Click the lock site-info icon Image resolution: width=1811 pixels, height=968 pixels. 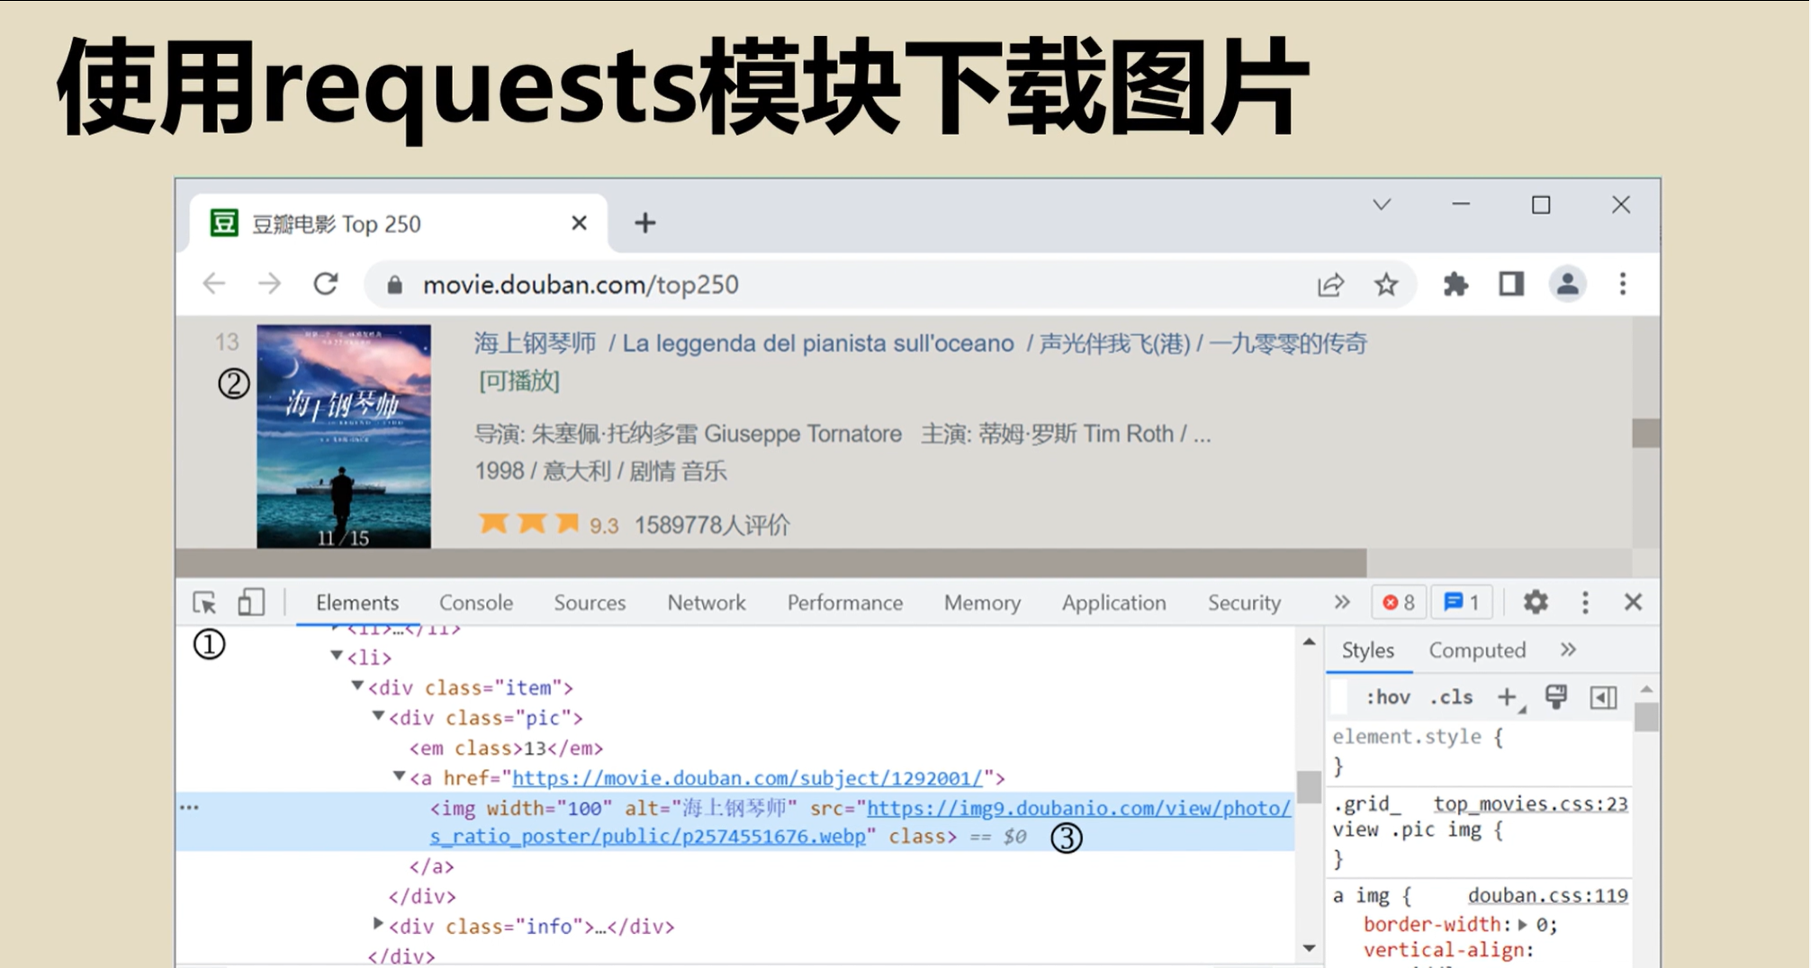tap(394, 285)
